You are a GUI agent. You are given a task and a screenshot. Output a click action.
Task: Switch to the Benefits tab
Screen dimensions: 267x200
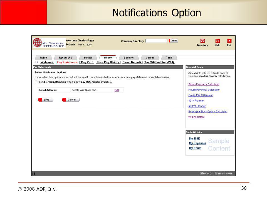[129, 58]
